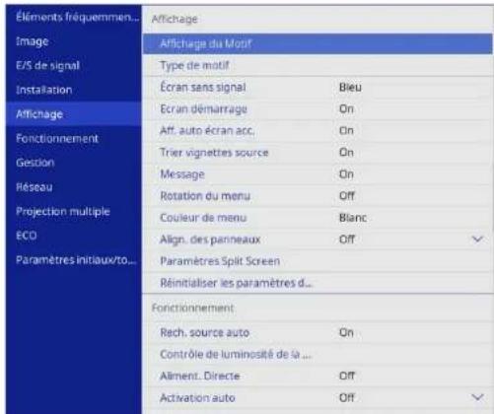The height and width of the screenshot is (414, 494).
Task: Toggle Aff. auto écran acc. setting
Action: (x=318, y=130)
